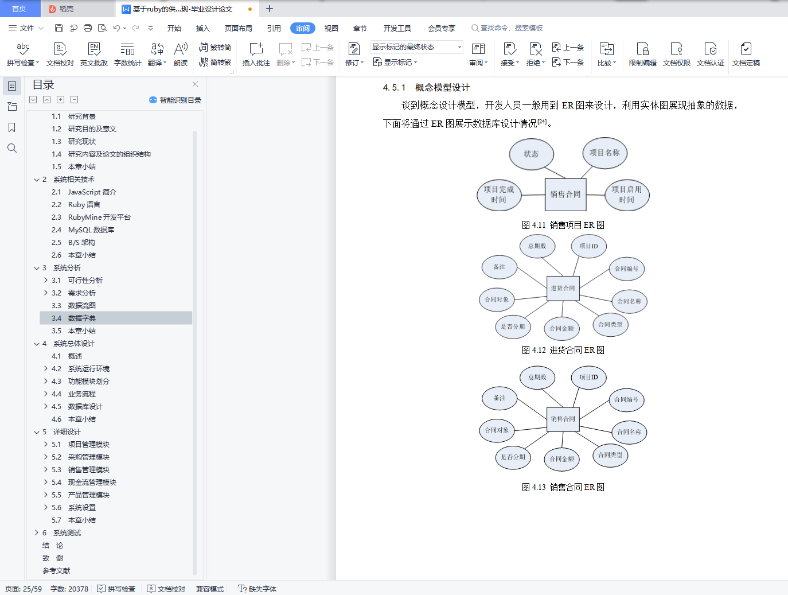Click Finalize Document (文档定稿)
Image resolution: width=788 pixels, height=595 pixels.
pyautogui.click(x=746, y=55)
